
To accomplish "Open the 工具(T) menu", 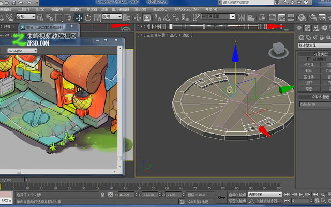I will pyautogui.click(x=24, y=9).
